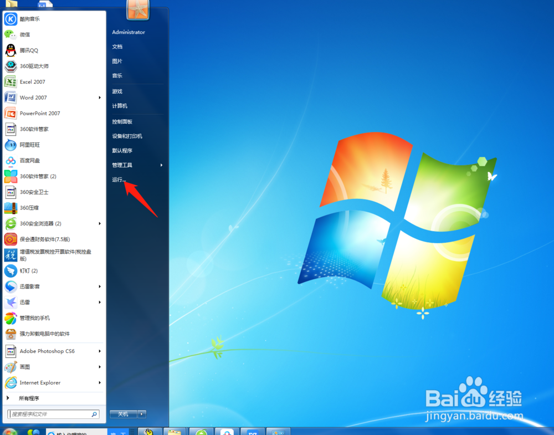This screenshot has width=554, height=435.
Task: Launch 增值税发票税控开票软件
Action: pos(54,255)
